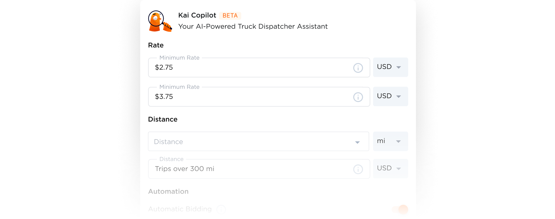
Task: Click the Trips over 300 mi field
Action: coord(249,169)
